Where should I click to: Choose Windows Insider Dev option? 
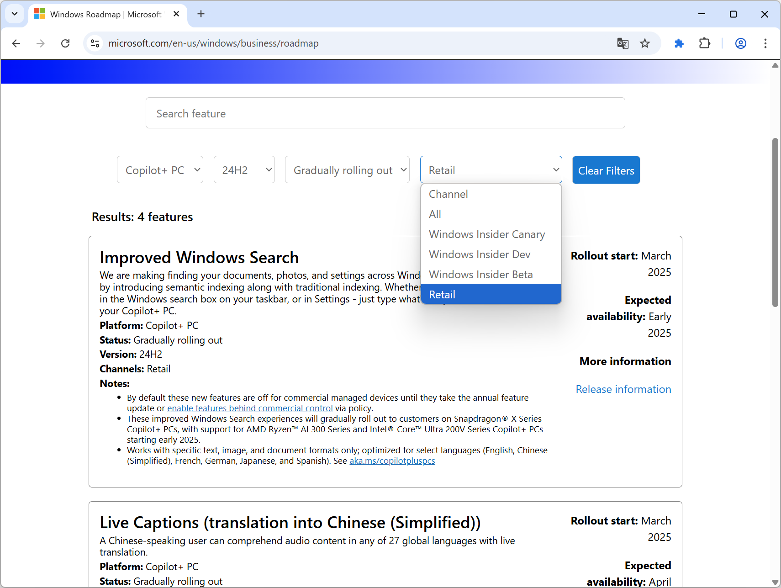pos(491,254)
